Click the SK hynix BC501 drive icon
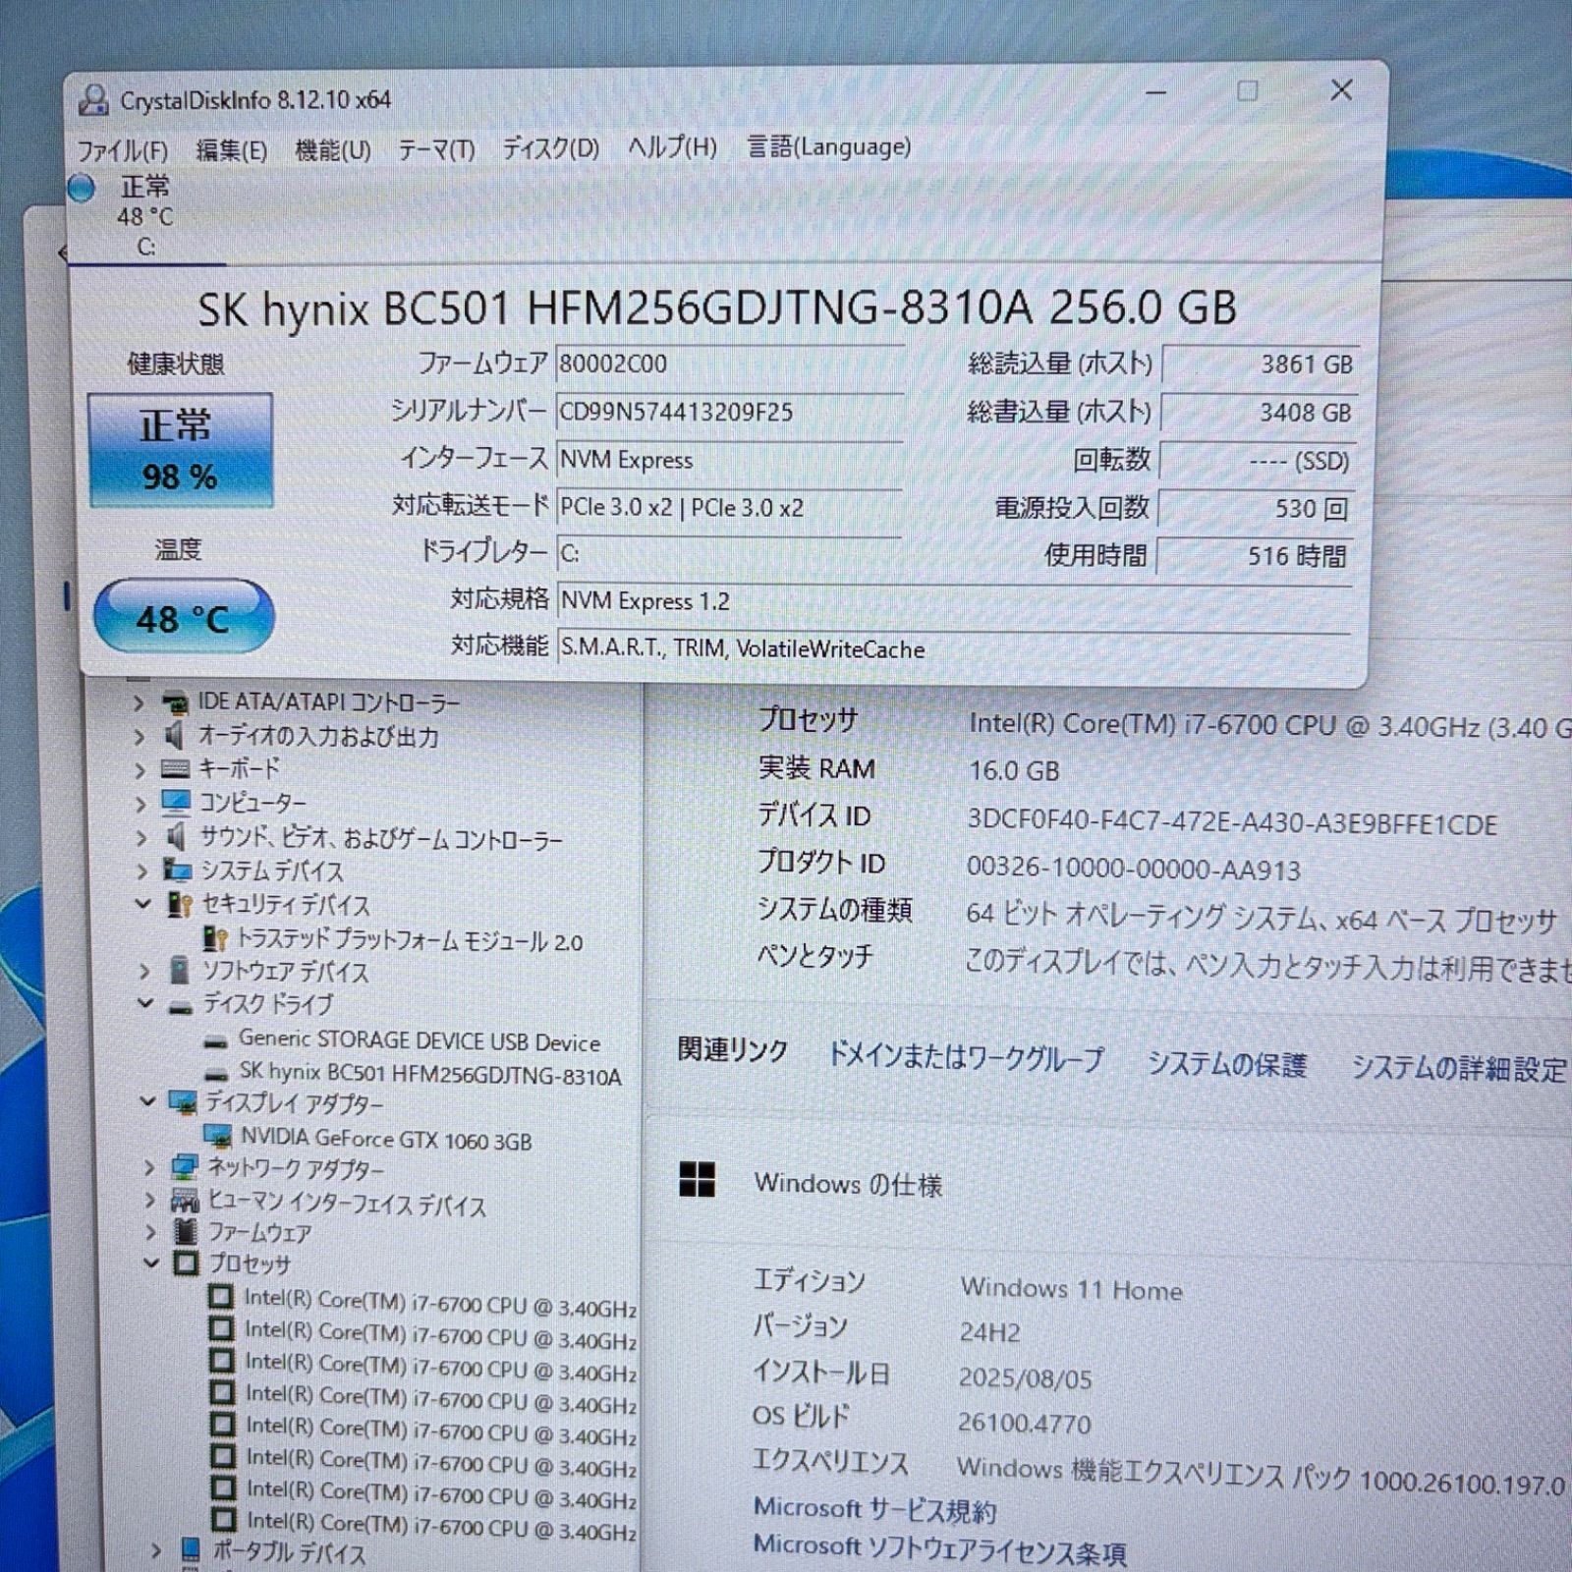The height and width of the screenshot is (1572, 1572). click(217, 1075)
